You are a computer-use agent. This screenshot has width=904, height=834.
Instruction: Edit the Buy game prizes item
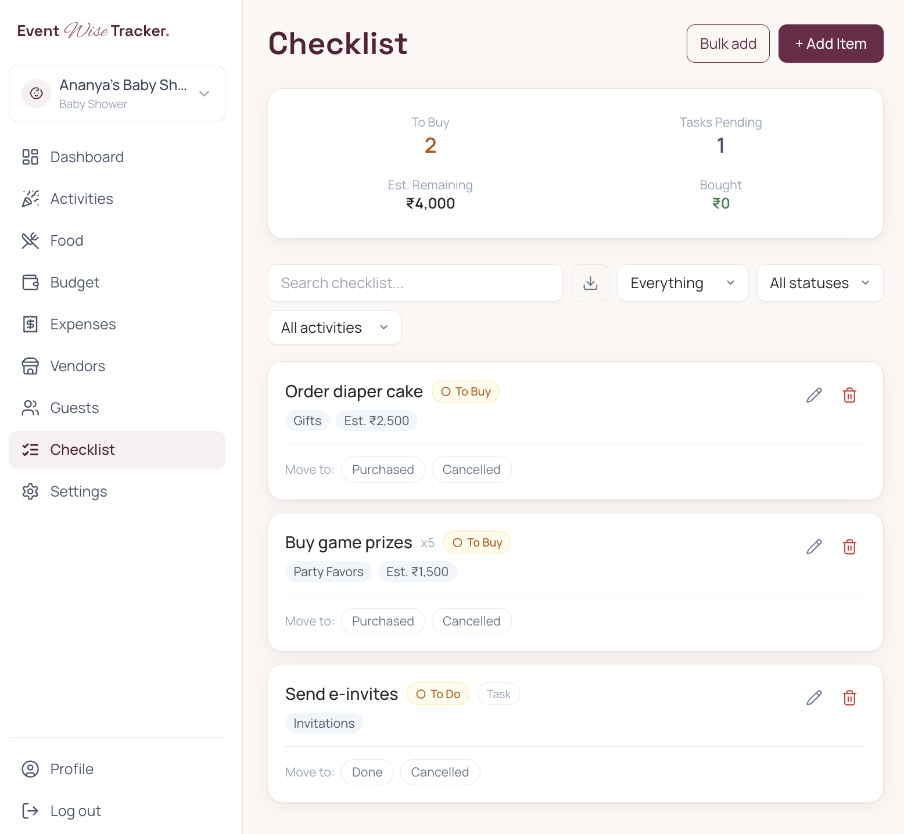tap(814, 547)
